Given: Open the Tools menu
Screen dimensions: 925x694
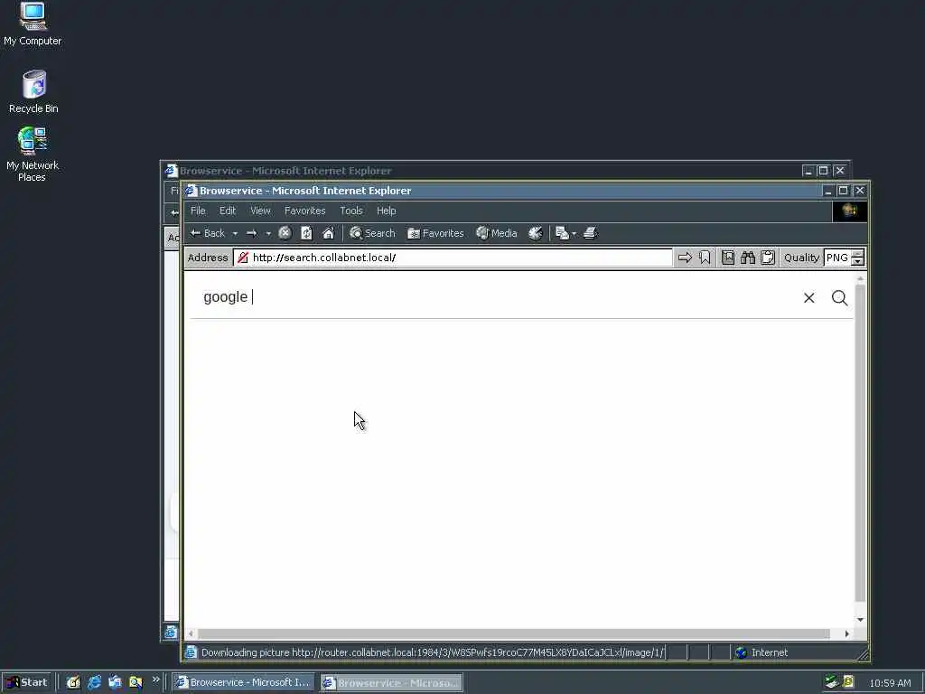Looking at the screenshot, I should pos(351,211).
